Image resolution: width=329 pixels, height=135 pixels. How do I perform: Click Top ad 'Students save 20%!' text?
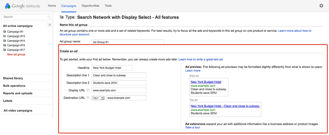(x=204, y=113)
